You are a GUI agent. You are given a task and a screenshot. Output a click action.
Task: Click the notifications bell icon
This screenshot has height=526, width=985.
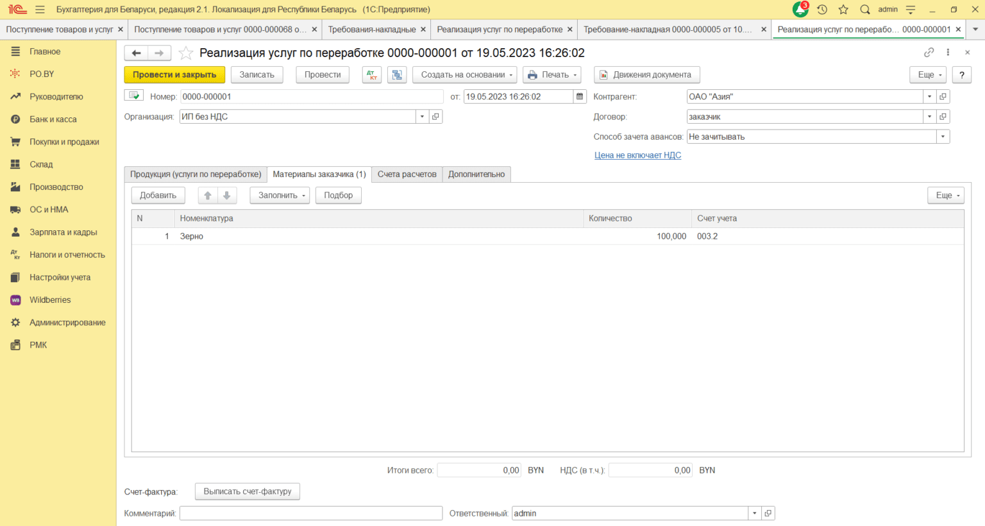click(x=800, y=10)
